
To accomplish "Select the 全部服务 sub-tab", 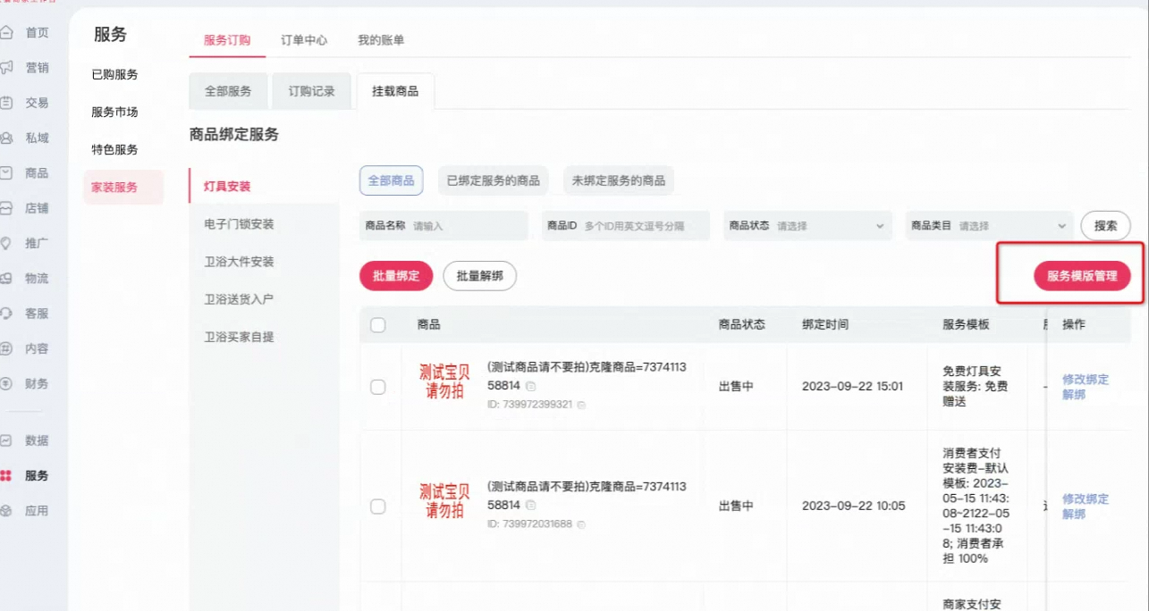I will click(x=228, y=91).
